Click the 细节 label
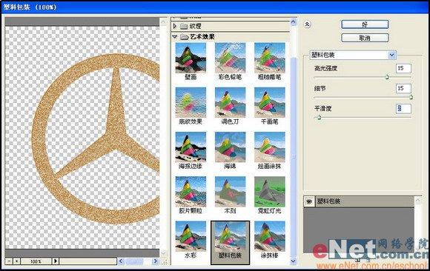The image size is (430, 271). click(x=320, y=89)
